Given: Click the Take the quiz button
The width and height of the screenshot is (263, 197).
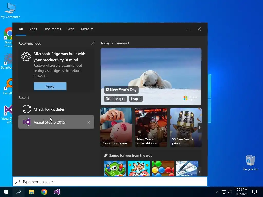Looking at the screenshot, I should [115, 99].
